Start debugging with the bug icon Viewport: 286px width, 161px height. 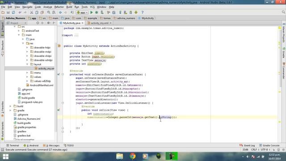[97, 13]
